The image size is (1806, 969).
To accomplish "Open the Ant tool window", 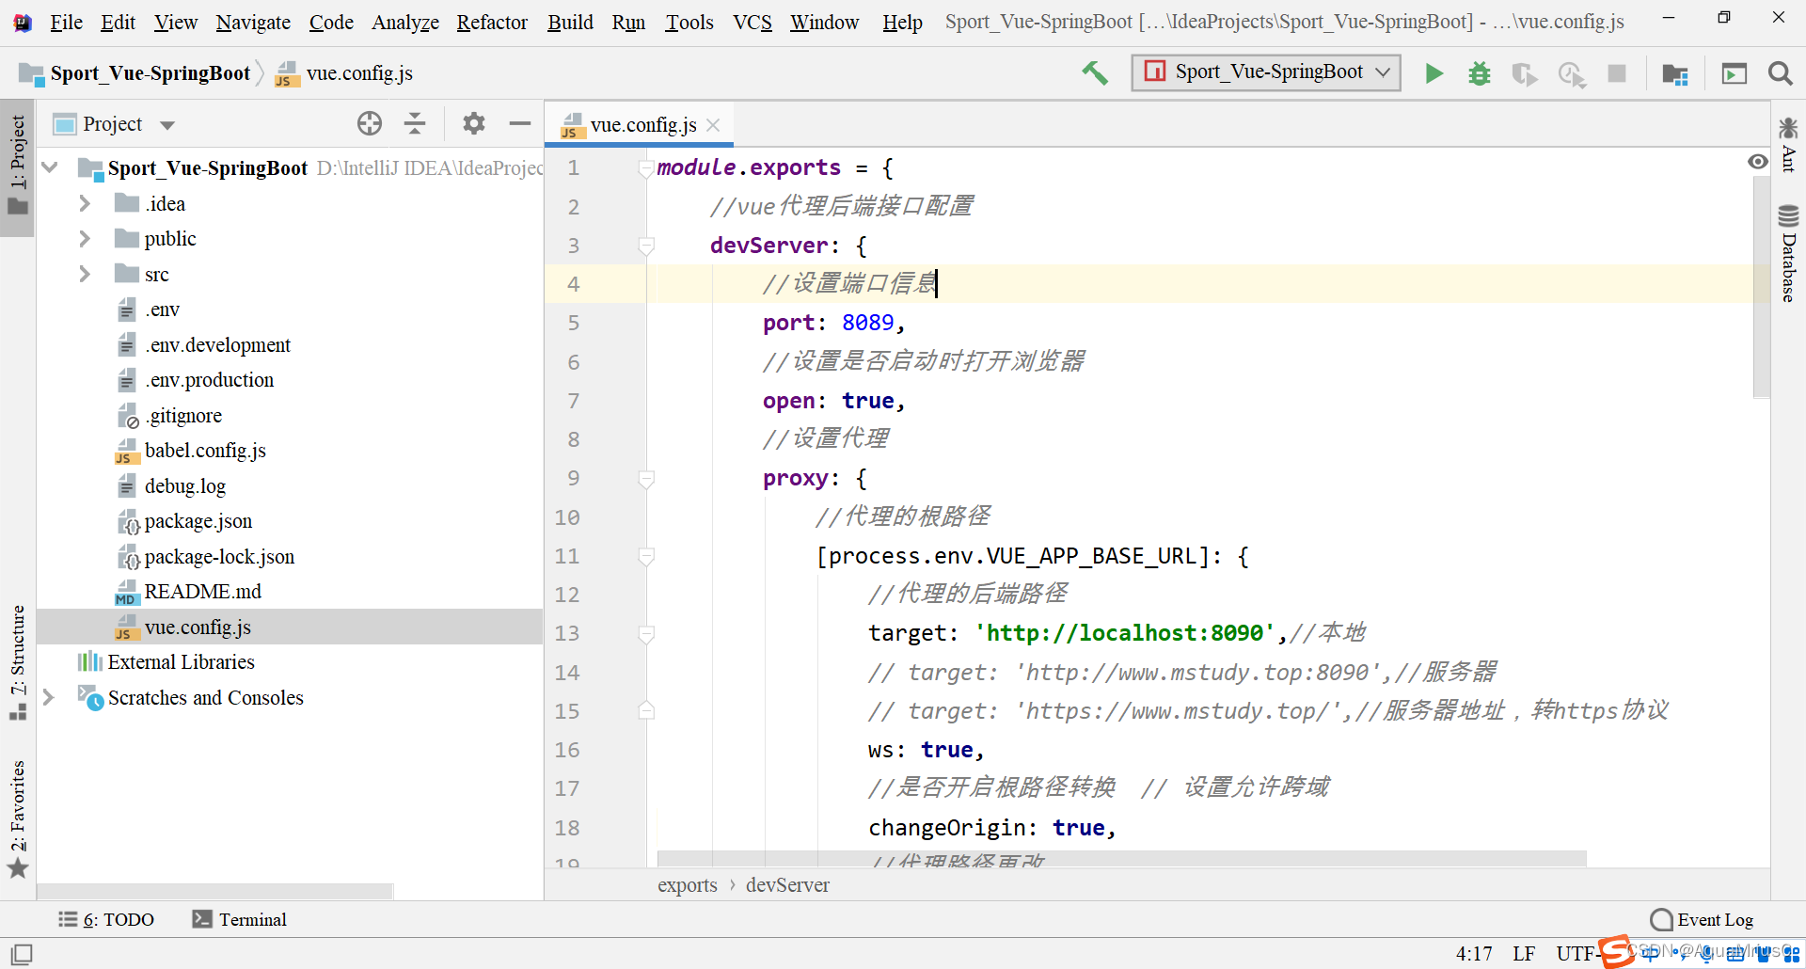I will (1788, 145).
